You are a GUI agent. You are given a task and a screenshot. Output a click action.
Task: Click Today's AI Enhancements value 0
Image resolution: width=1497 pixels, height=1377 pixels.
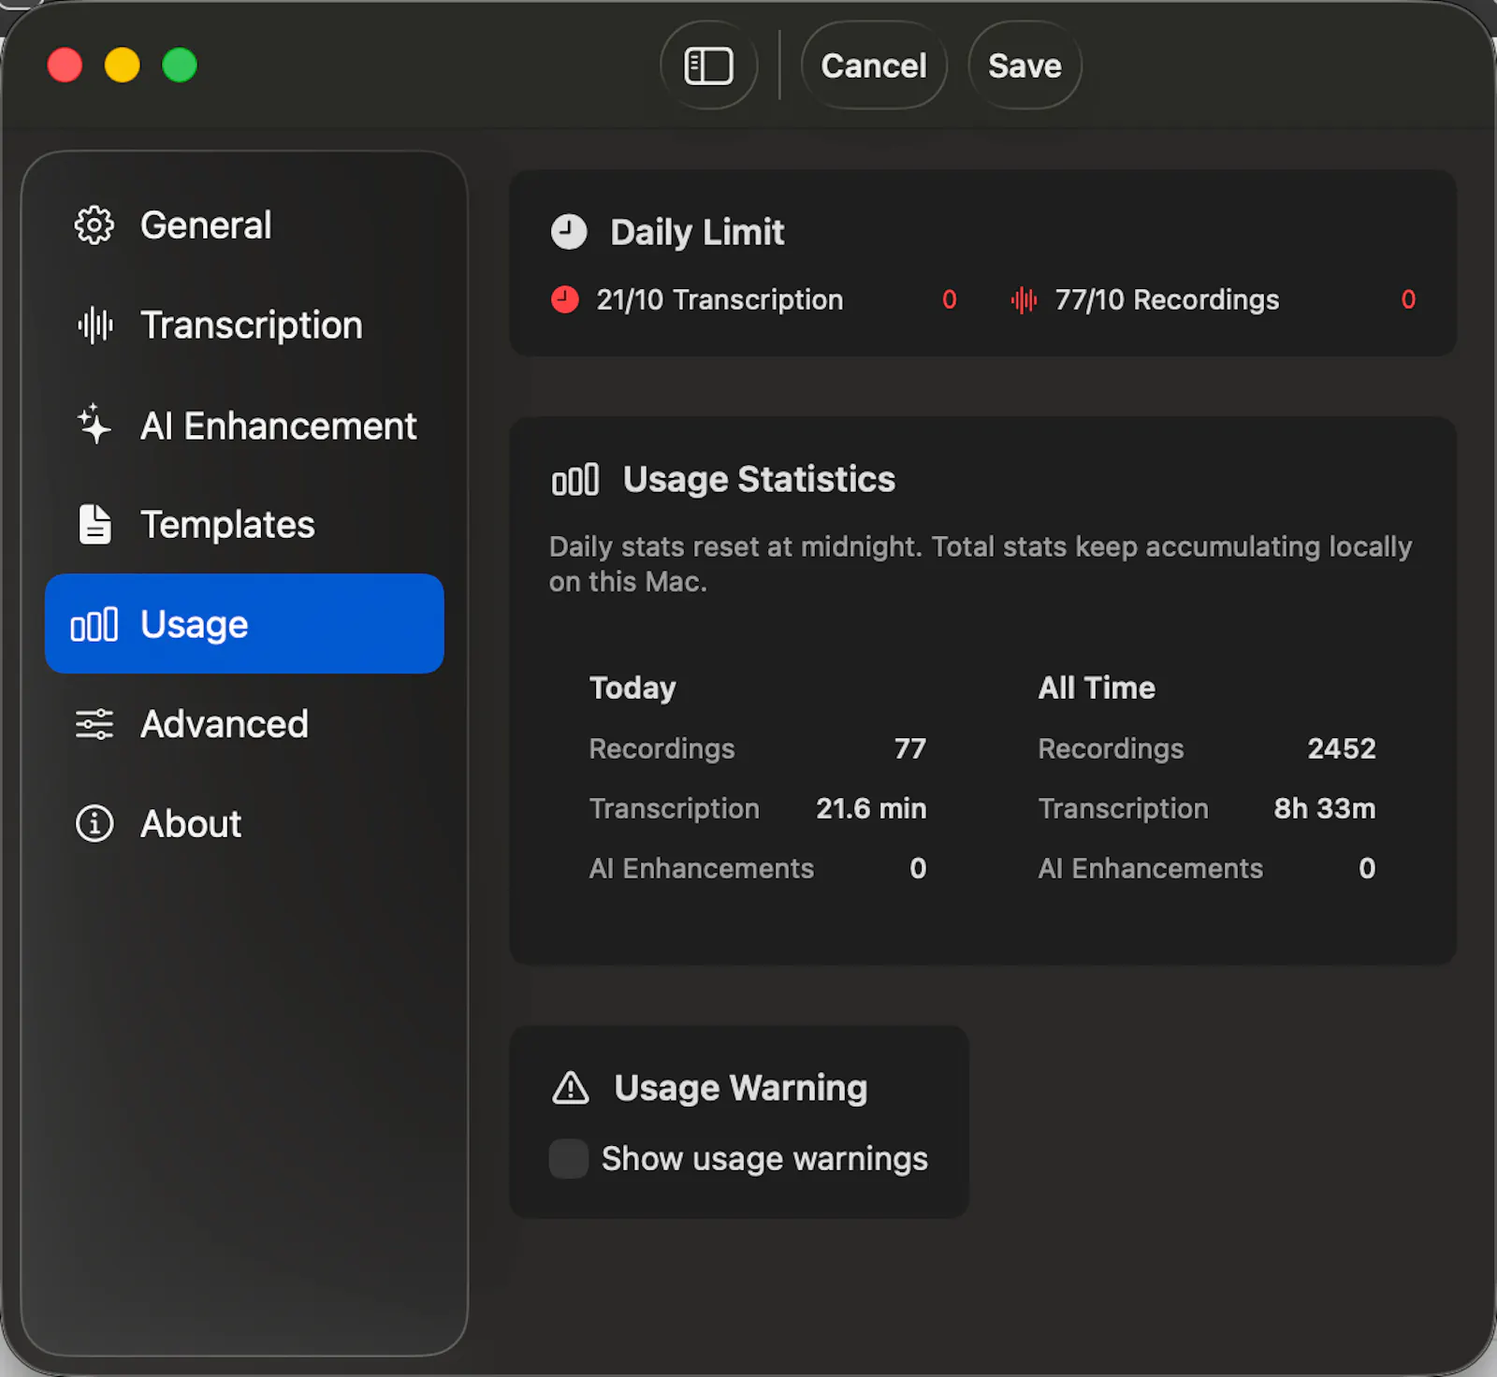tap(918, 868)
